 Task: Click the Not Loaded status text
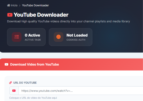(x=77, y=35)
